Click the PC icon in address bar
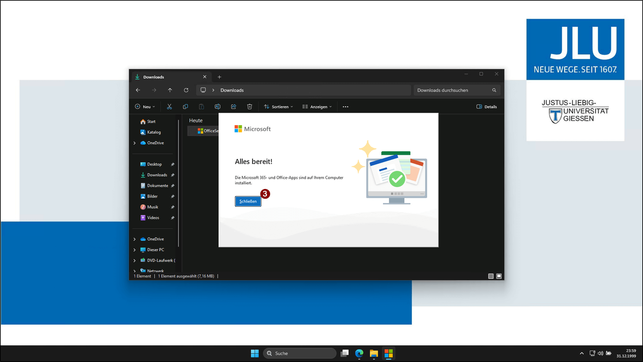The height and width of the screenshot is (362, 643). coord(203,90)
